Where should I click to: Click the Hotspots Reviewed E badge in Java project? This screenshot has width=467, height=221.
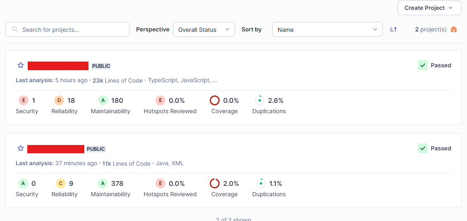click(x=160, y=183)
